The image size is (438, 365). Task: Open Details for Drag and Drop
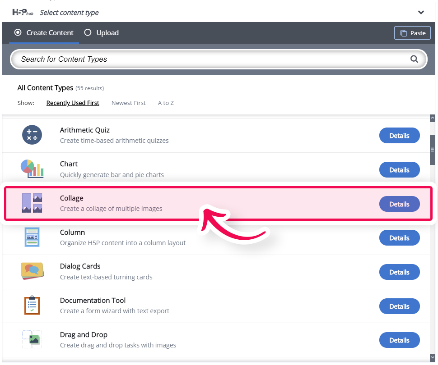399,340
